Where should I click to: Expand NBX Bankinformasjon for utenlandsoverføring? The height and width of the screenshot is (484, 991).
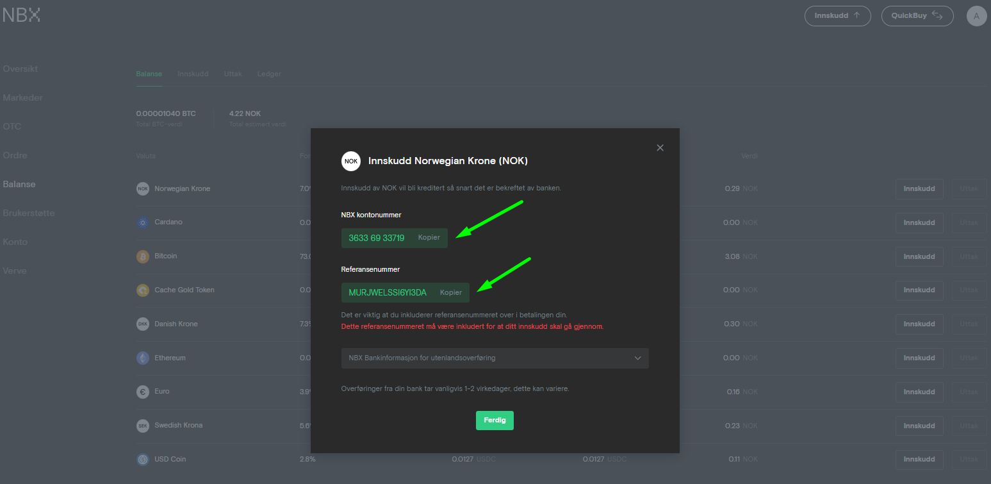[x=495, y=358]
